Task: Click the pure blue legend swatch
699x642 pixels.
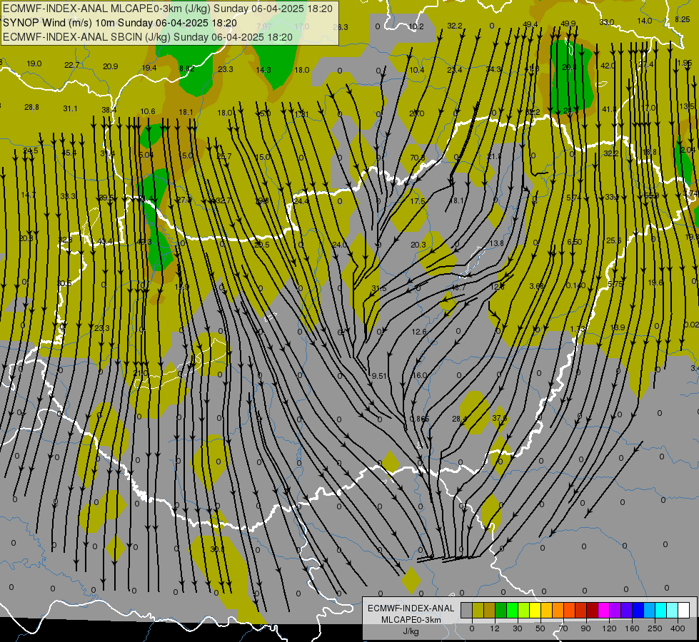Action: [638, 611]
